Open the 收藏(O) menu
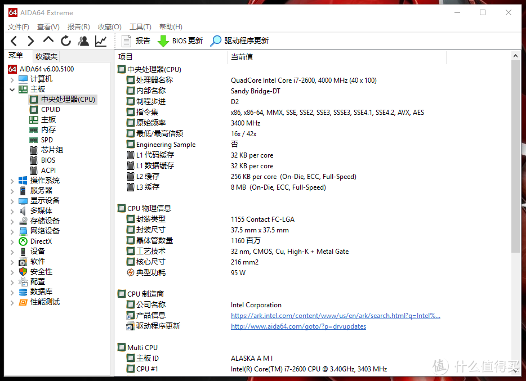 point(110,27)
